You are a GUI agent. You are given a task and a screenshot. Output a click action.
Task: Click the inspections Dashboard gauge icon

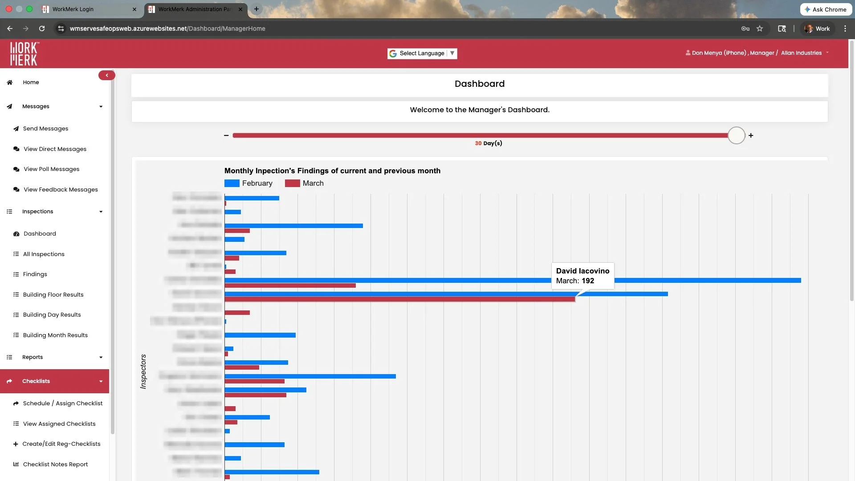[16, 234]
